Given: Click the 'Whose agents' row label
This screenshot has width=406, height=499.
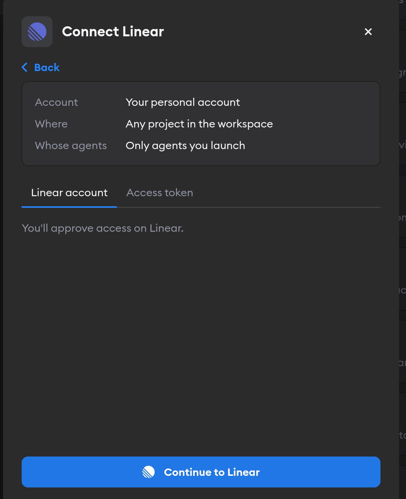Looking at the screenshot, I should 71,146.
